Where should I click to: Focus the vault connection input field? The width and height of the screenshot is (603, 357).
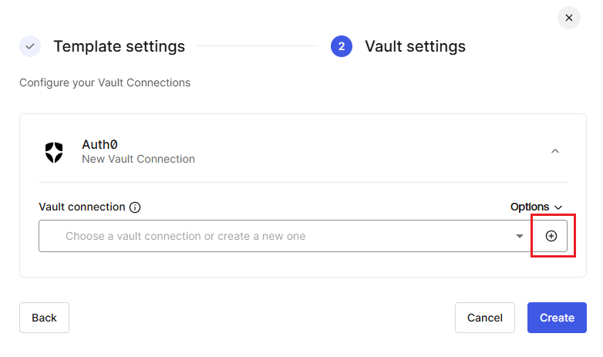[285, 236]
